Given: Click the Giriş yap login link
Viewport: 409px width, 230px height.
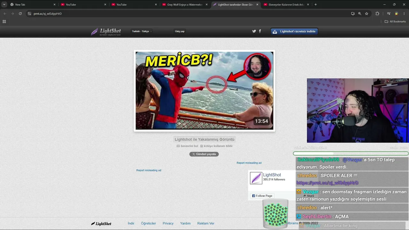Looking at the screenshot, I should 180,31.
